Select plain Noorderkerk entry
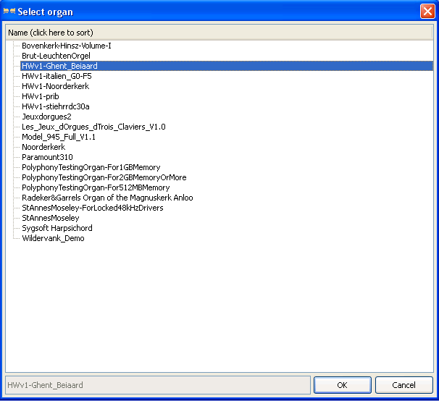 pyautogui.click(x=43, y=147)
